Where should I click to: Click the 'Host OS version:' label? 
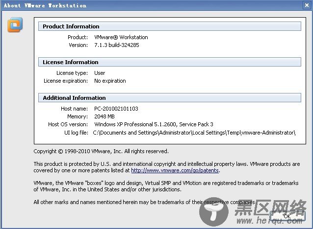(68, 124)
